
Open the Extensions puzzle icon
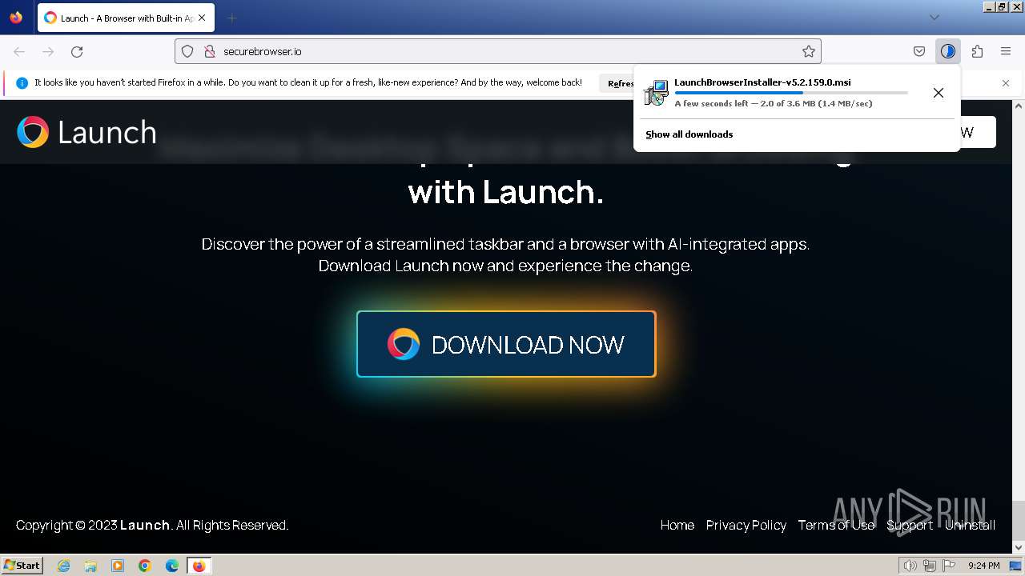pyautogui.click(x=977, y=51)
